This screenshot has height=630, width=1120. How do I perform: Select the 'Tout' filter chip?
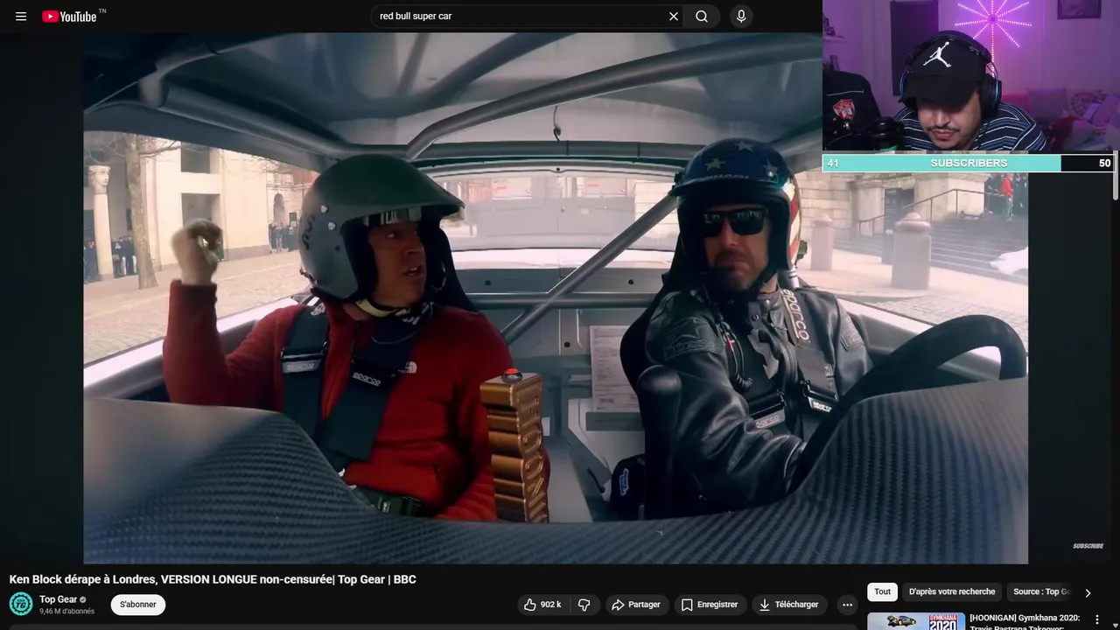point(882,591)
